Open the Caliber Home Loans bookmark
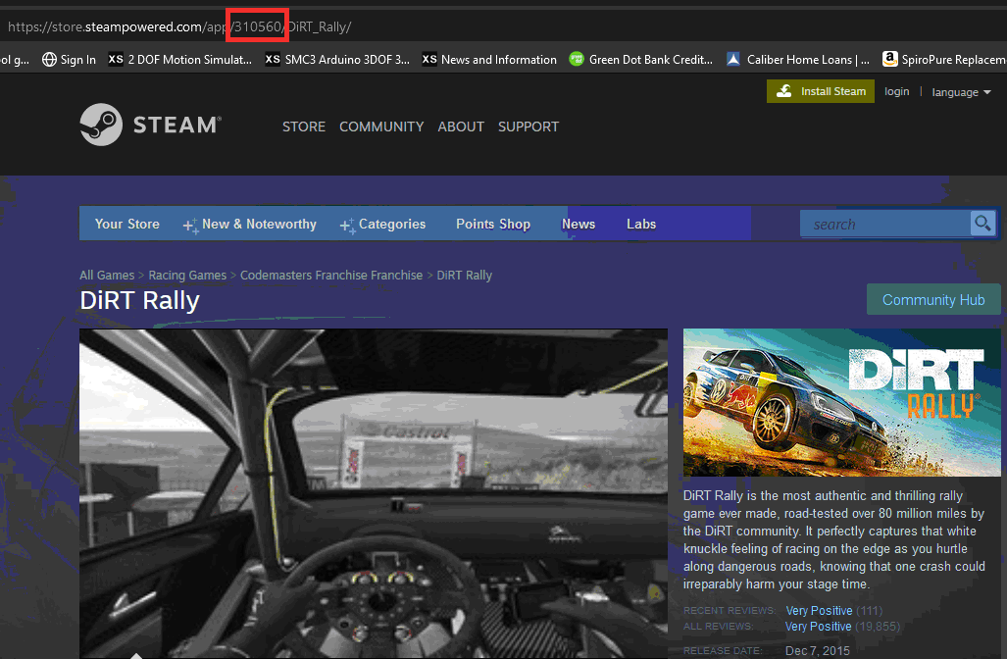Screen dimensions: 1007x659 (797, 60)
